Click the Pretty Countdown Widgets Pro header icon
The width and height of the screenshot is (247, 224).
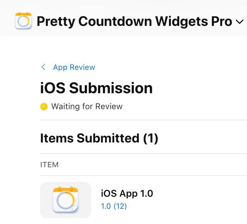(23, 21)
